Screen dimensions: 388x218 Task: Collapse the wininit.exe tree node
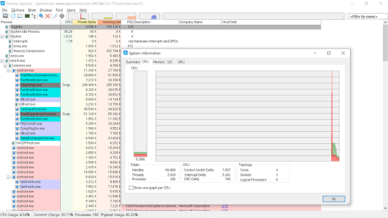[x=2, y=61]
